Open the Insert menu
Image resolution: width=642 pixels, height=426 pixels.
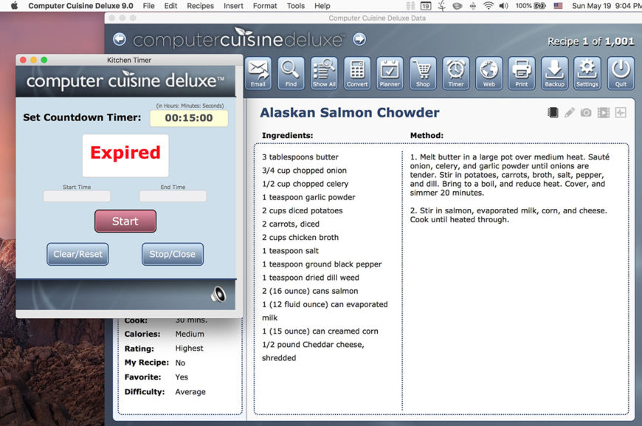[x=233, y=6]
